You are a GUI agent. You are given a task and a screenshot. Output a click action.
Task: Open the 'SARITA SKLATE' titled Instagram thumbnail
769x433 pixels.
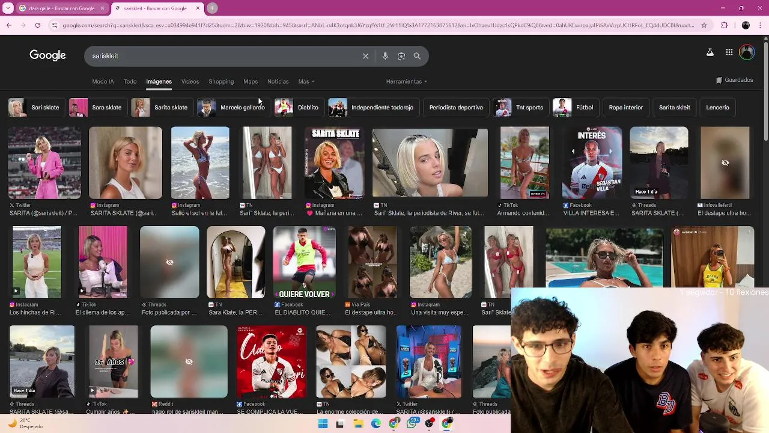(335, 162)
